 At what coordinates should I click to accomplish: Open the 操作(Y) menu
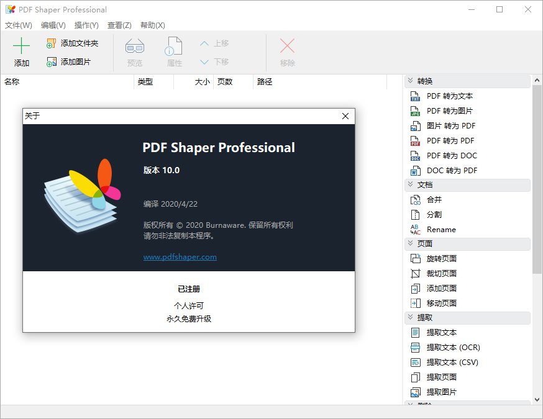(x=86, y=25)
